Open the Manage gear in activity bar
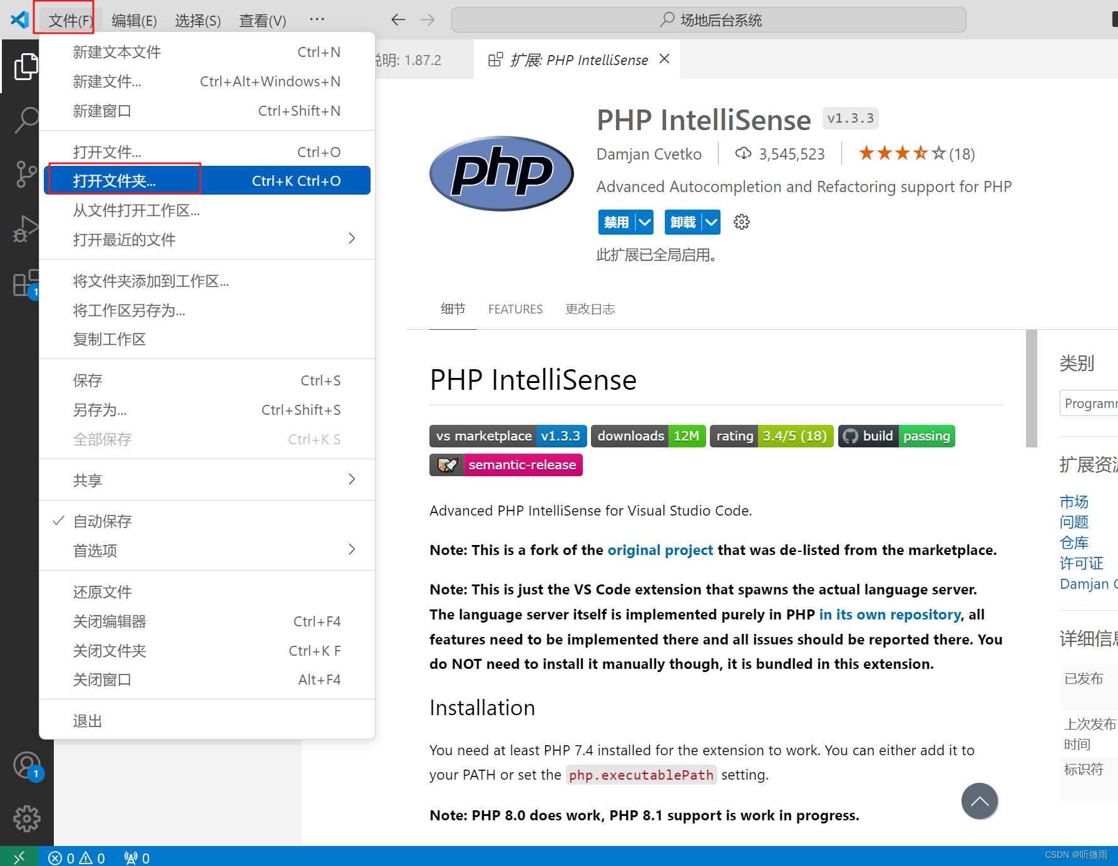The width and height of the screenshot is (1118, 866). tap(27, 818)
